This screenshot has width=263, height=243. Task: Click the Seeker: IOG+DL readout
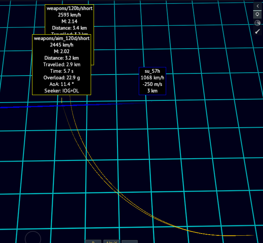coord(62,91)
